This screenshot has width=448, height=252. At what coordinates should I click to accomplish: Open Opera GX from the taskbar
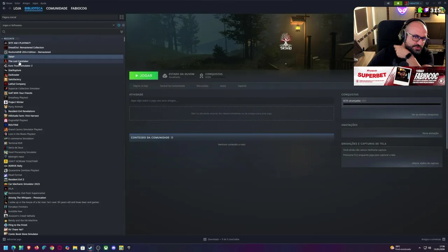tap(59, 248)
